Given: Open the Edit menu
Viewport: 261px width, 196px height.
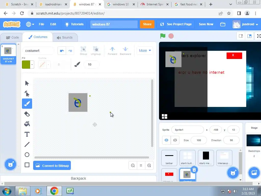Looking at the screenshot, I should click(x=53, y=24).
